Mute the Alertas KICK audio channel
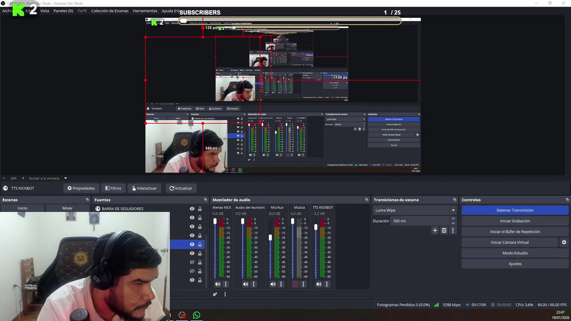Image resolution: width=571 pixels, height=321 pixels. pyautogui.click(x=218, y=284)
